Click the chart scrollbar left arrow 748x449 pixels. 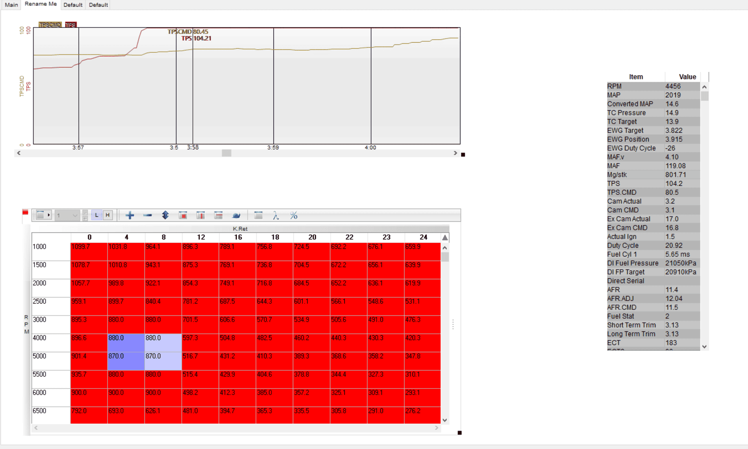pyautogui.click(x=19, y=153)
